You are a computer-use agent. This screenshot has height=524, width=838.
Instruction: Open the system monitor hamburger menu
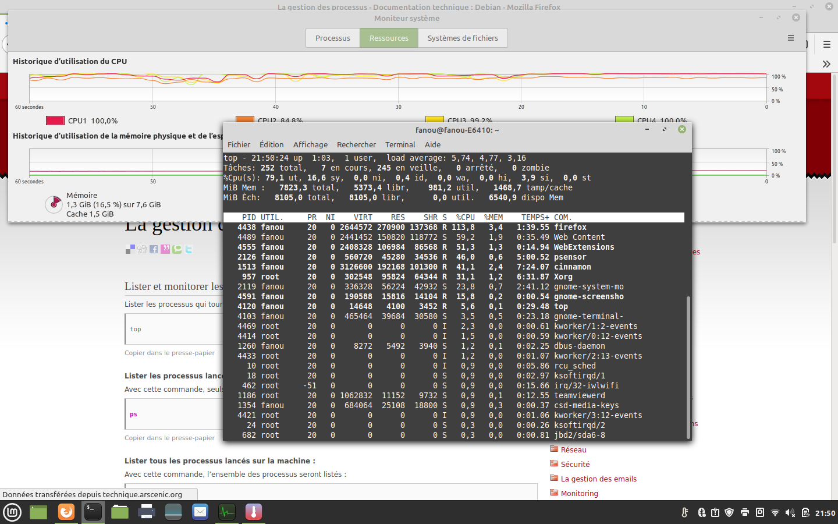point(790,38)
